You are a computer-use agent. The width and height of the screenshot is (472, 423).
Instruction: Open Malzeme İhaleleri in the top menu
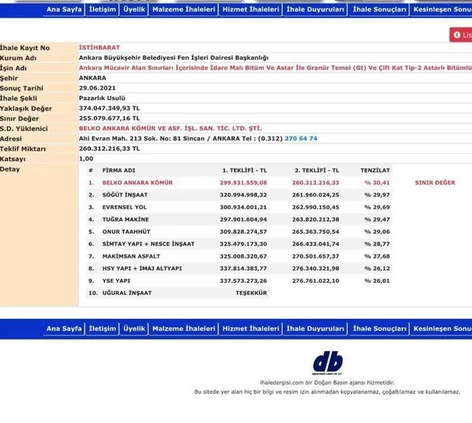tap(183, 9)
